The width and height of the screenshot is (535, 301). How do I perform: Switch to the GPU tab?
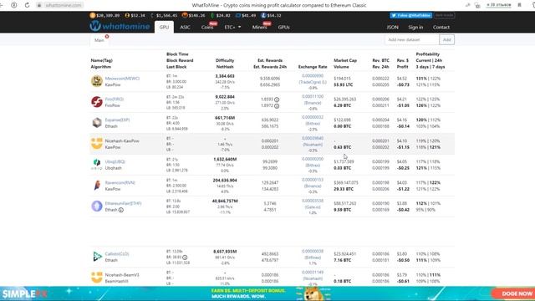coord(164,27)
